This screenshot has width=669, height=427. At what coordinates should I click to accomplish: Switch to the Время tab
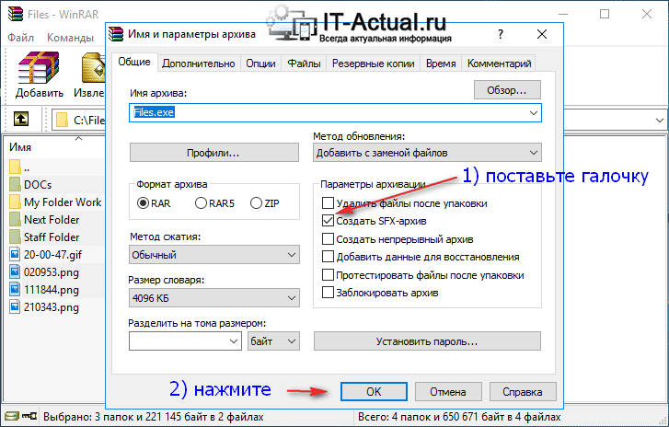tap(441, 63)
